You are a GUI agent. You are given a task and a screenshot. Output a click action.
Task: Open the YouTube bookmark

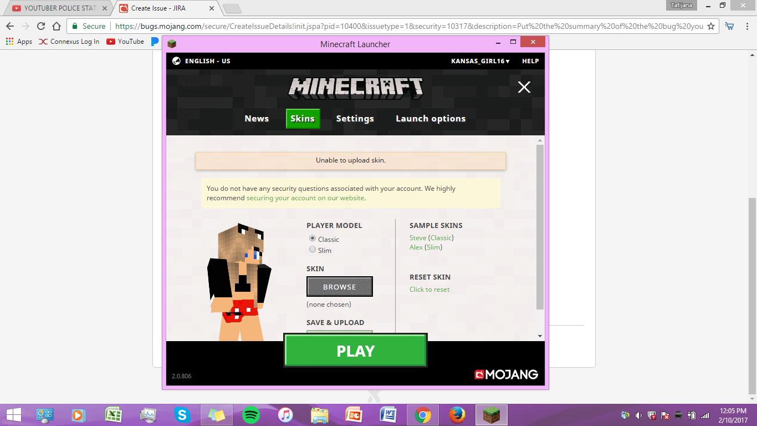point(125,42)
